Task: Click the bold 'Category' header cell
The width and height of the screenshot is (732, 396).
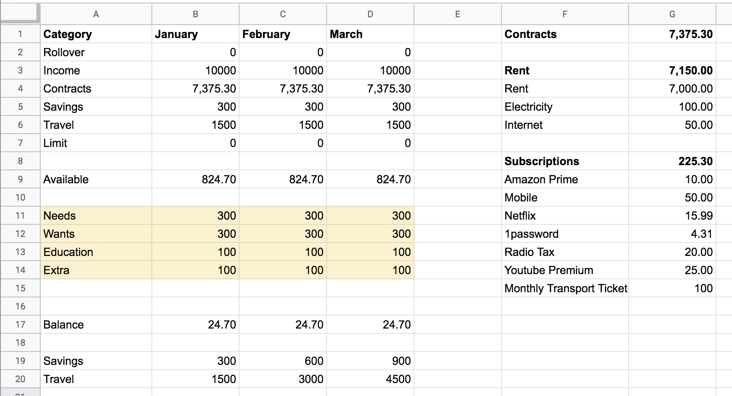Action: click(x=96, y=34)
